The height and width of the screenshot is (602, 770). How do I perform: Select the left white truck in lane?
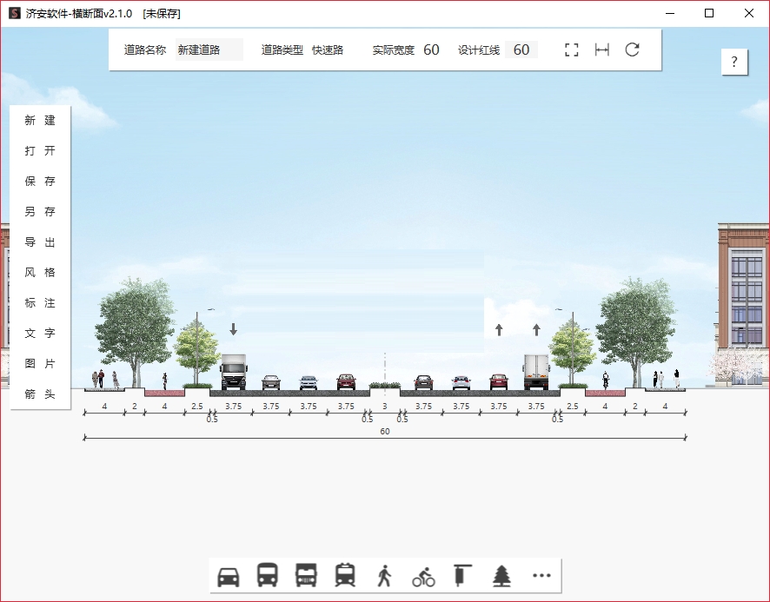click(x=234, y=372)
